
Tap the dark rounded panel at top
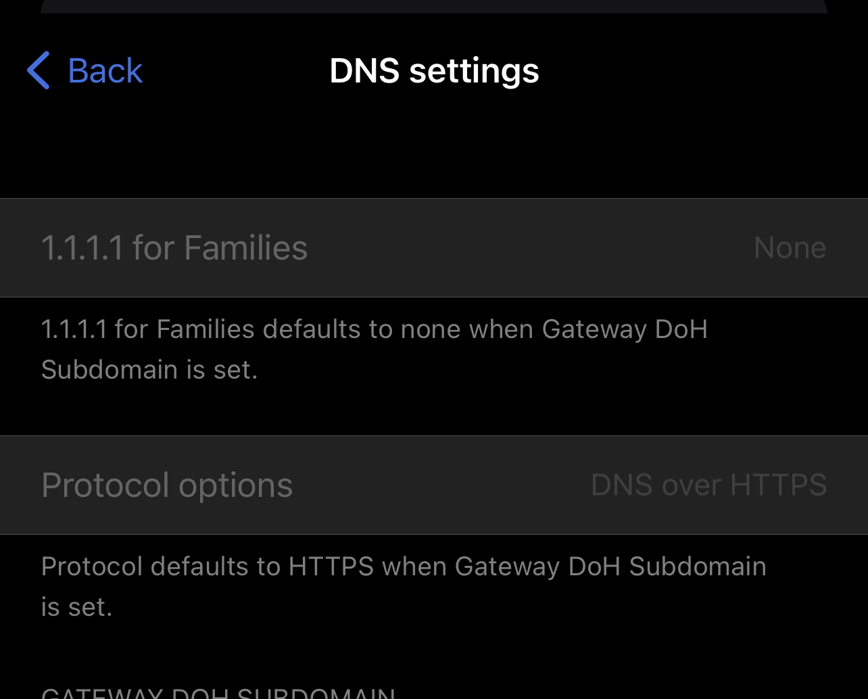tap(434, 6)
